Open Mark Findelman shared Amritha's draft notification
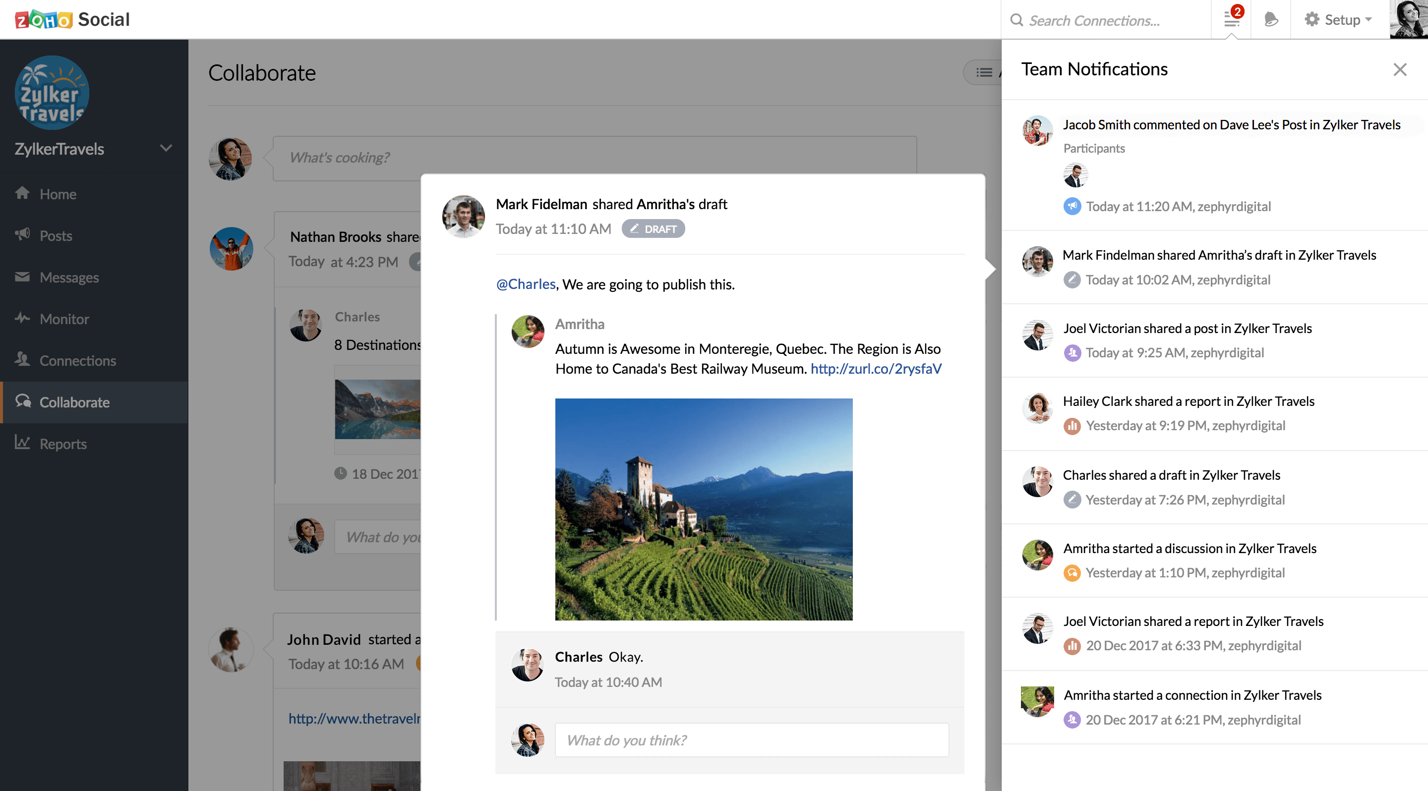Viewport: 1428px width, 791px height. coord(1215,267)
